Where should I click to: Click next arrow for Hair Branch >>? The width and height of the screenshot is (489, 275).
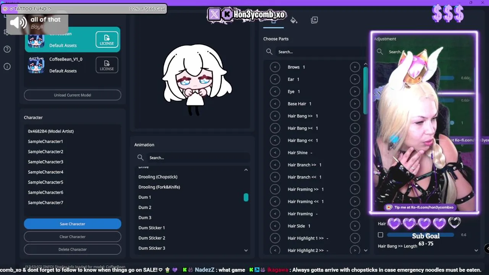pyautogui.click(x=355, y=165)
